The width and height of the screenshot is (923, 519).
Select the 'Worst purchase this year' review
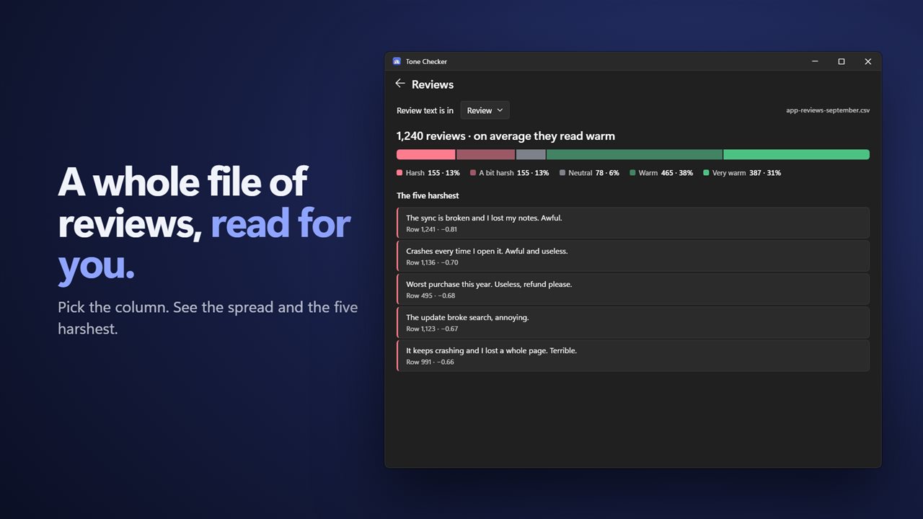(633, 289)
